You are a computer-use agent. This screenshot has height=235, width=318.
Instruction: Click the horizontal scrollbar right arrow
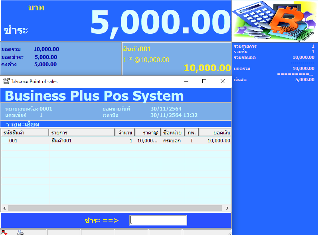coord(227,208)
